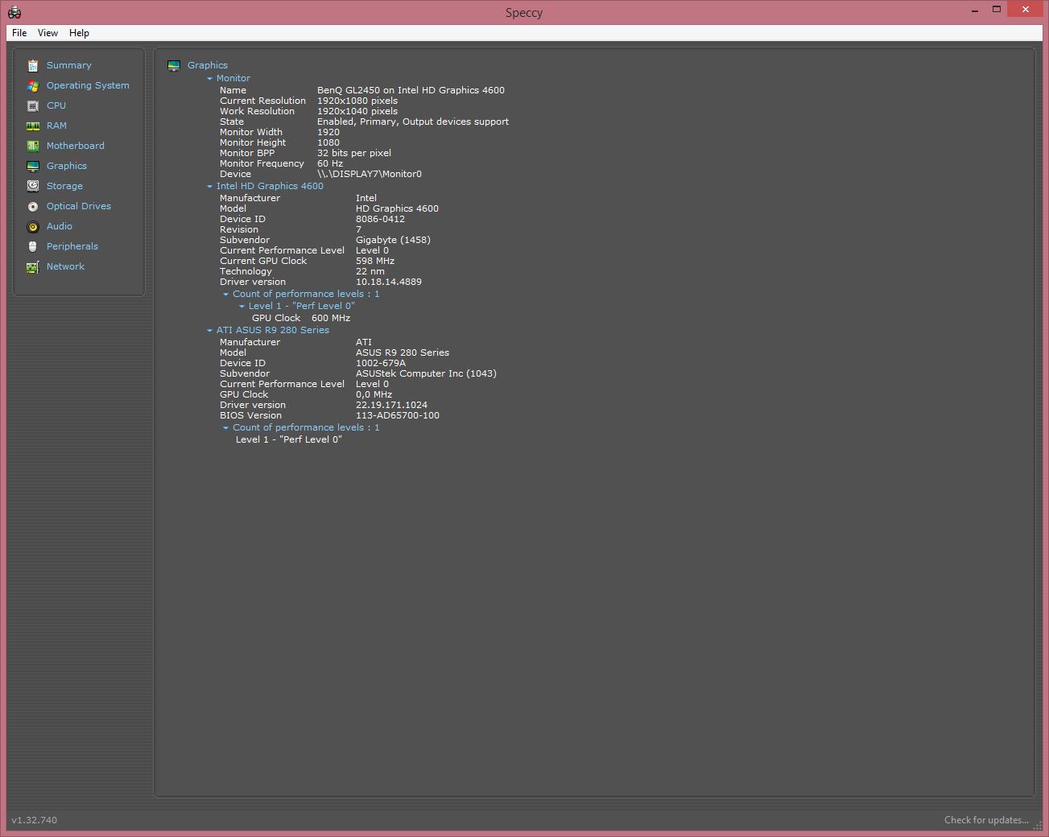Select the ASUS R9 280 Series model value
The image size is (1049, 837).
403,353
